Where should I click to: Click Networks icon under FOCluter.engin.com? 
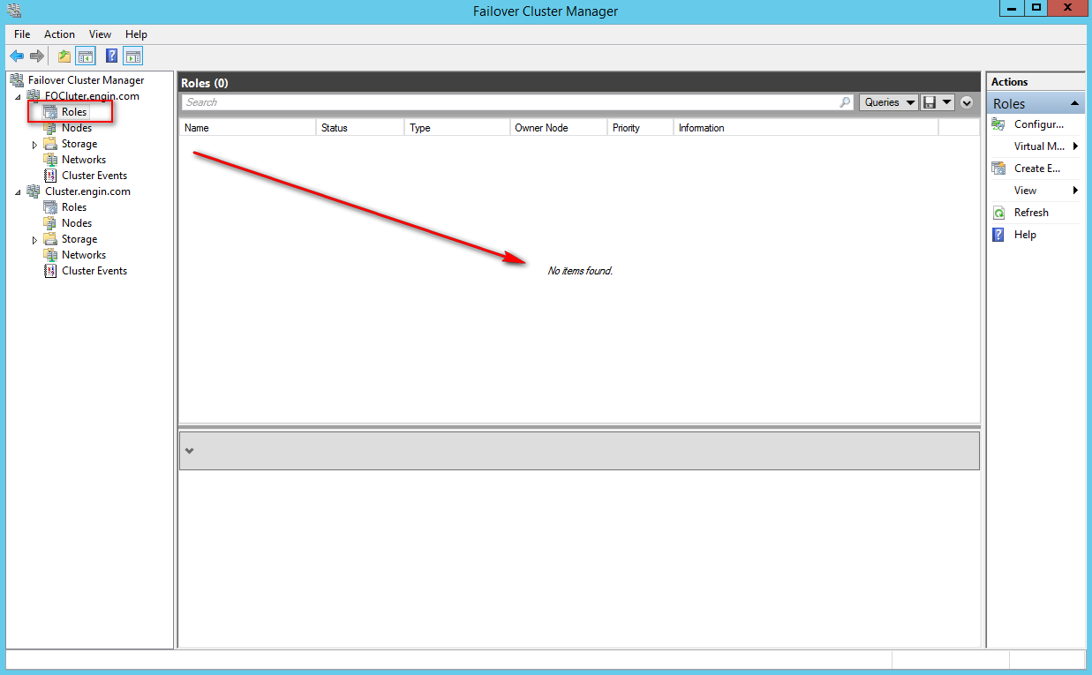tap(50, 160)
